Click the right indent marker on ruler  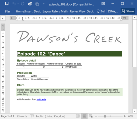click(x=121, y=20)
